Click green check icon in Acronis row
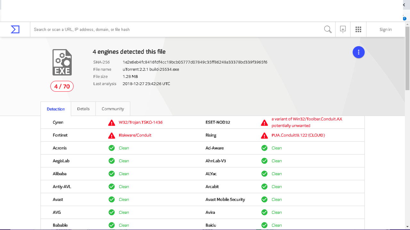The height and width of the screenshot is (230, 410). [x=111, y=148]
